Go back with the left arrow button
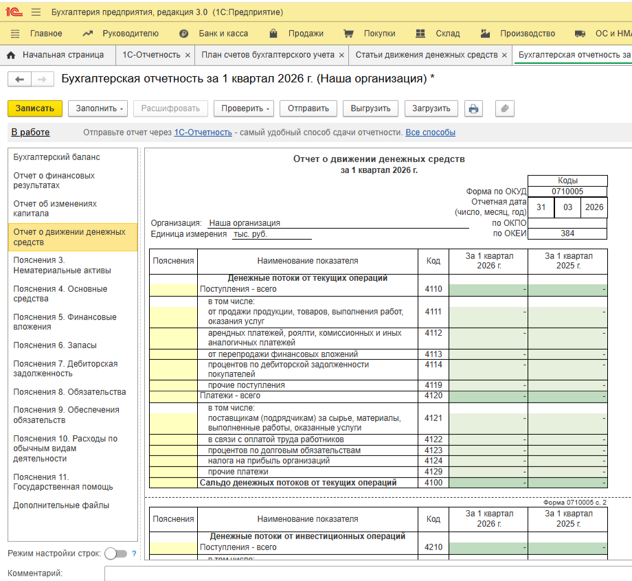The width and height of the screenshot is (632, 581). click(x=19, y=80)
